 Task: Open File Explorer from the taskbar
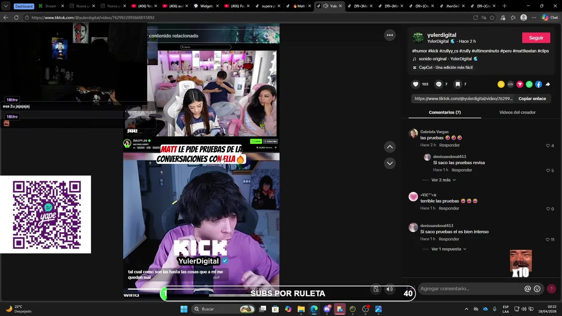[301, 309]
